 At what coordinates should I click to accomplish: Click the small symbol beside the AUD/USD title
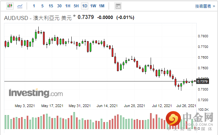74,18
